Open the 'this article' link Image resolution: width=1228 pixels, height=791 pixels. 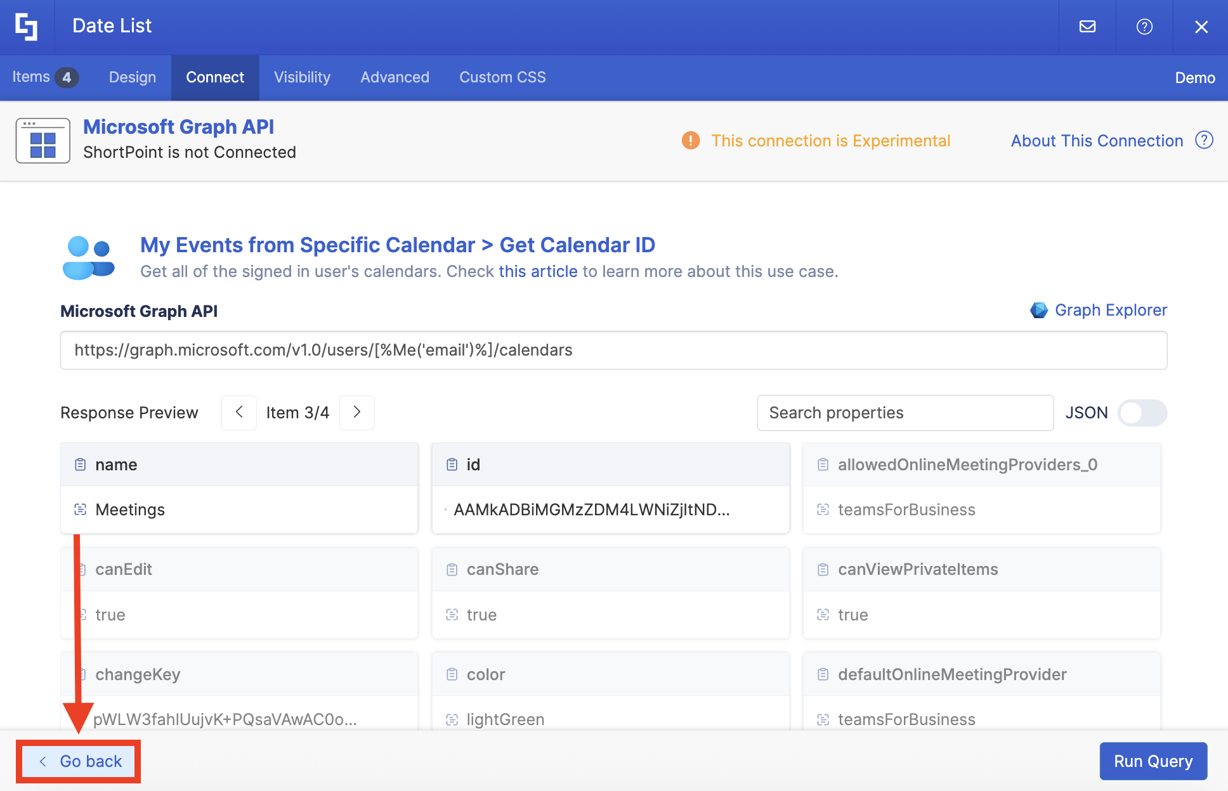click(538, 271)
